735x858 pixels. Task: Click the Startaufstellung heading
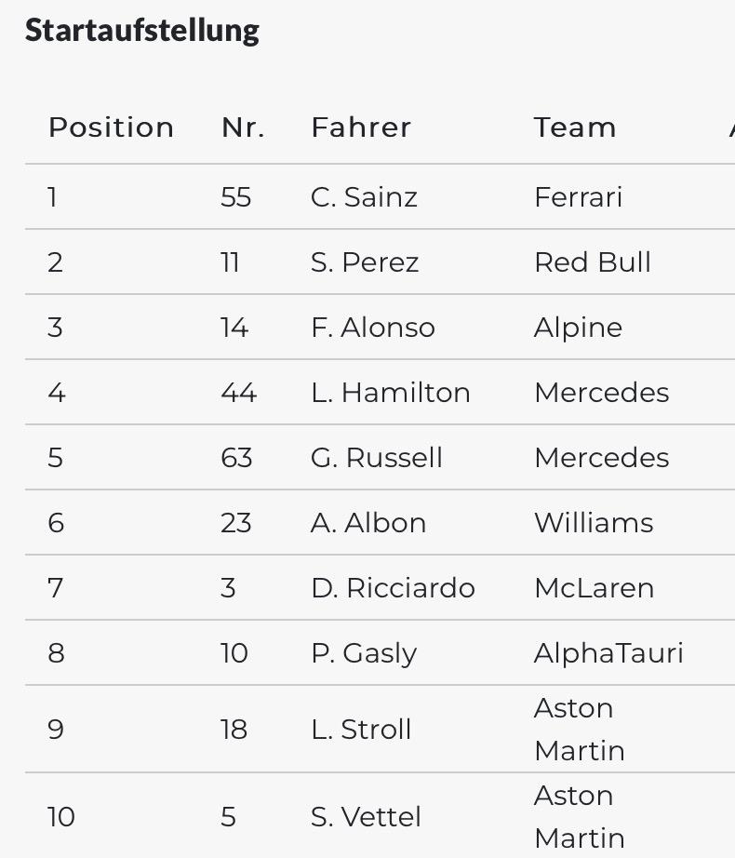click(142, 30)
